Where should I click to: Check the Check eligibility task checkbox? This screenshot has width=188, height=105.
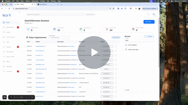click(x=126, y=45)
